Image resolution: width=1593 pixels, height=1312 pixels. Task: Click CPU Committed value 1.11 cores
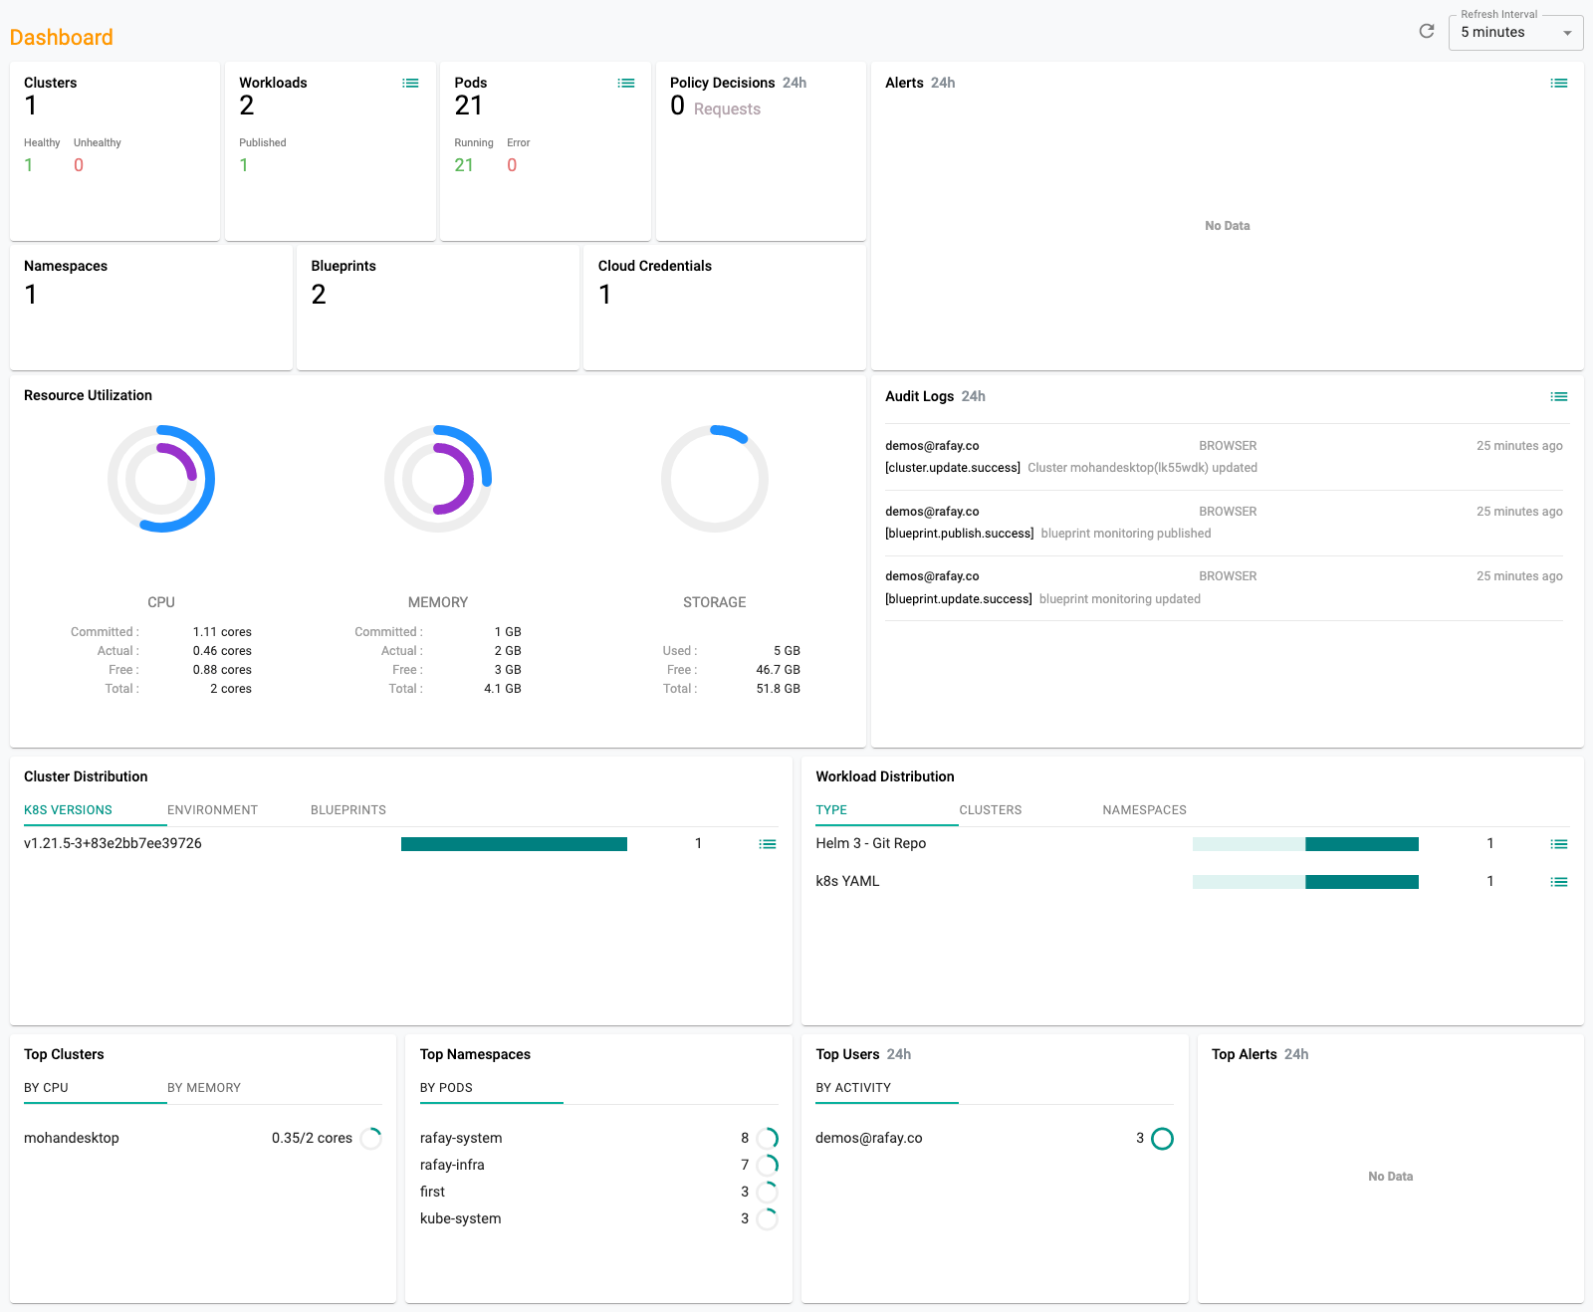click(x=222, y=632)
